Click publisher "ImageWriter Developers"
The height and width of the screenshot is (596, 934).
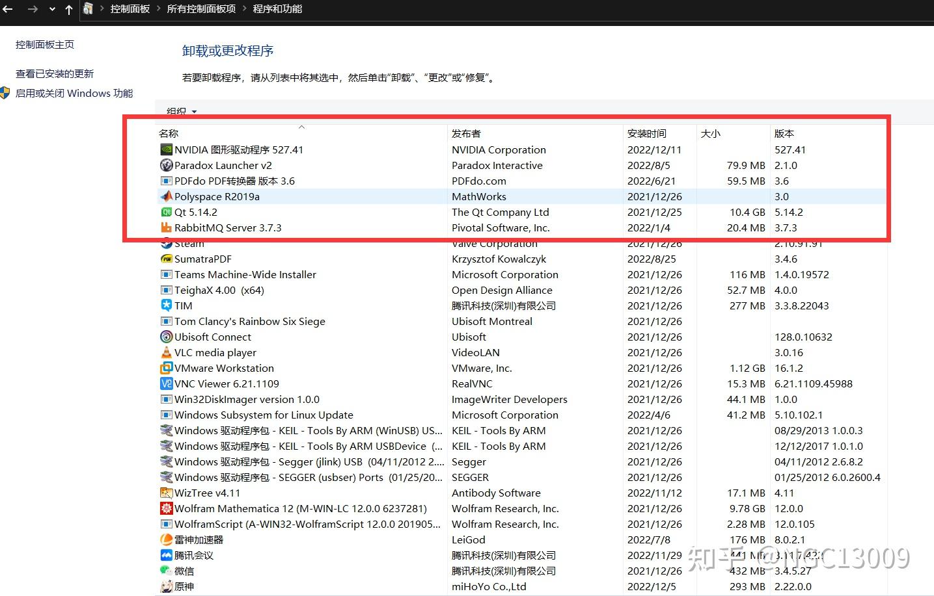click(510, 399)
